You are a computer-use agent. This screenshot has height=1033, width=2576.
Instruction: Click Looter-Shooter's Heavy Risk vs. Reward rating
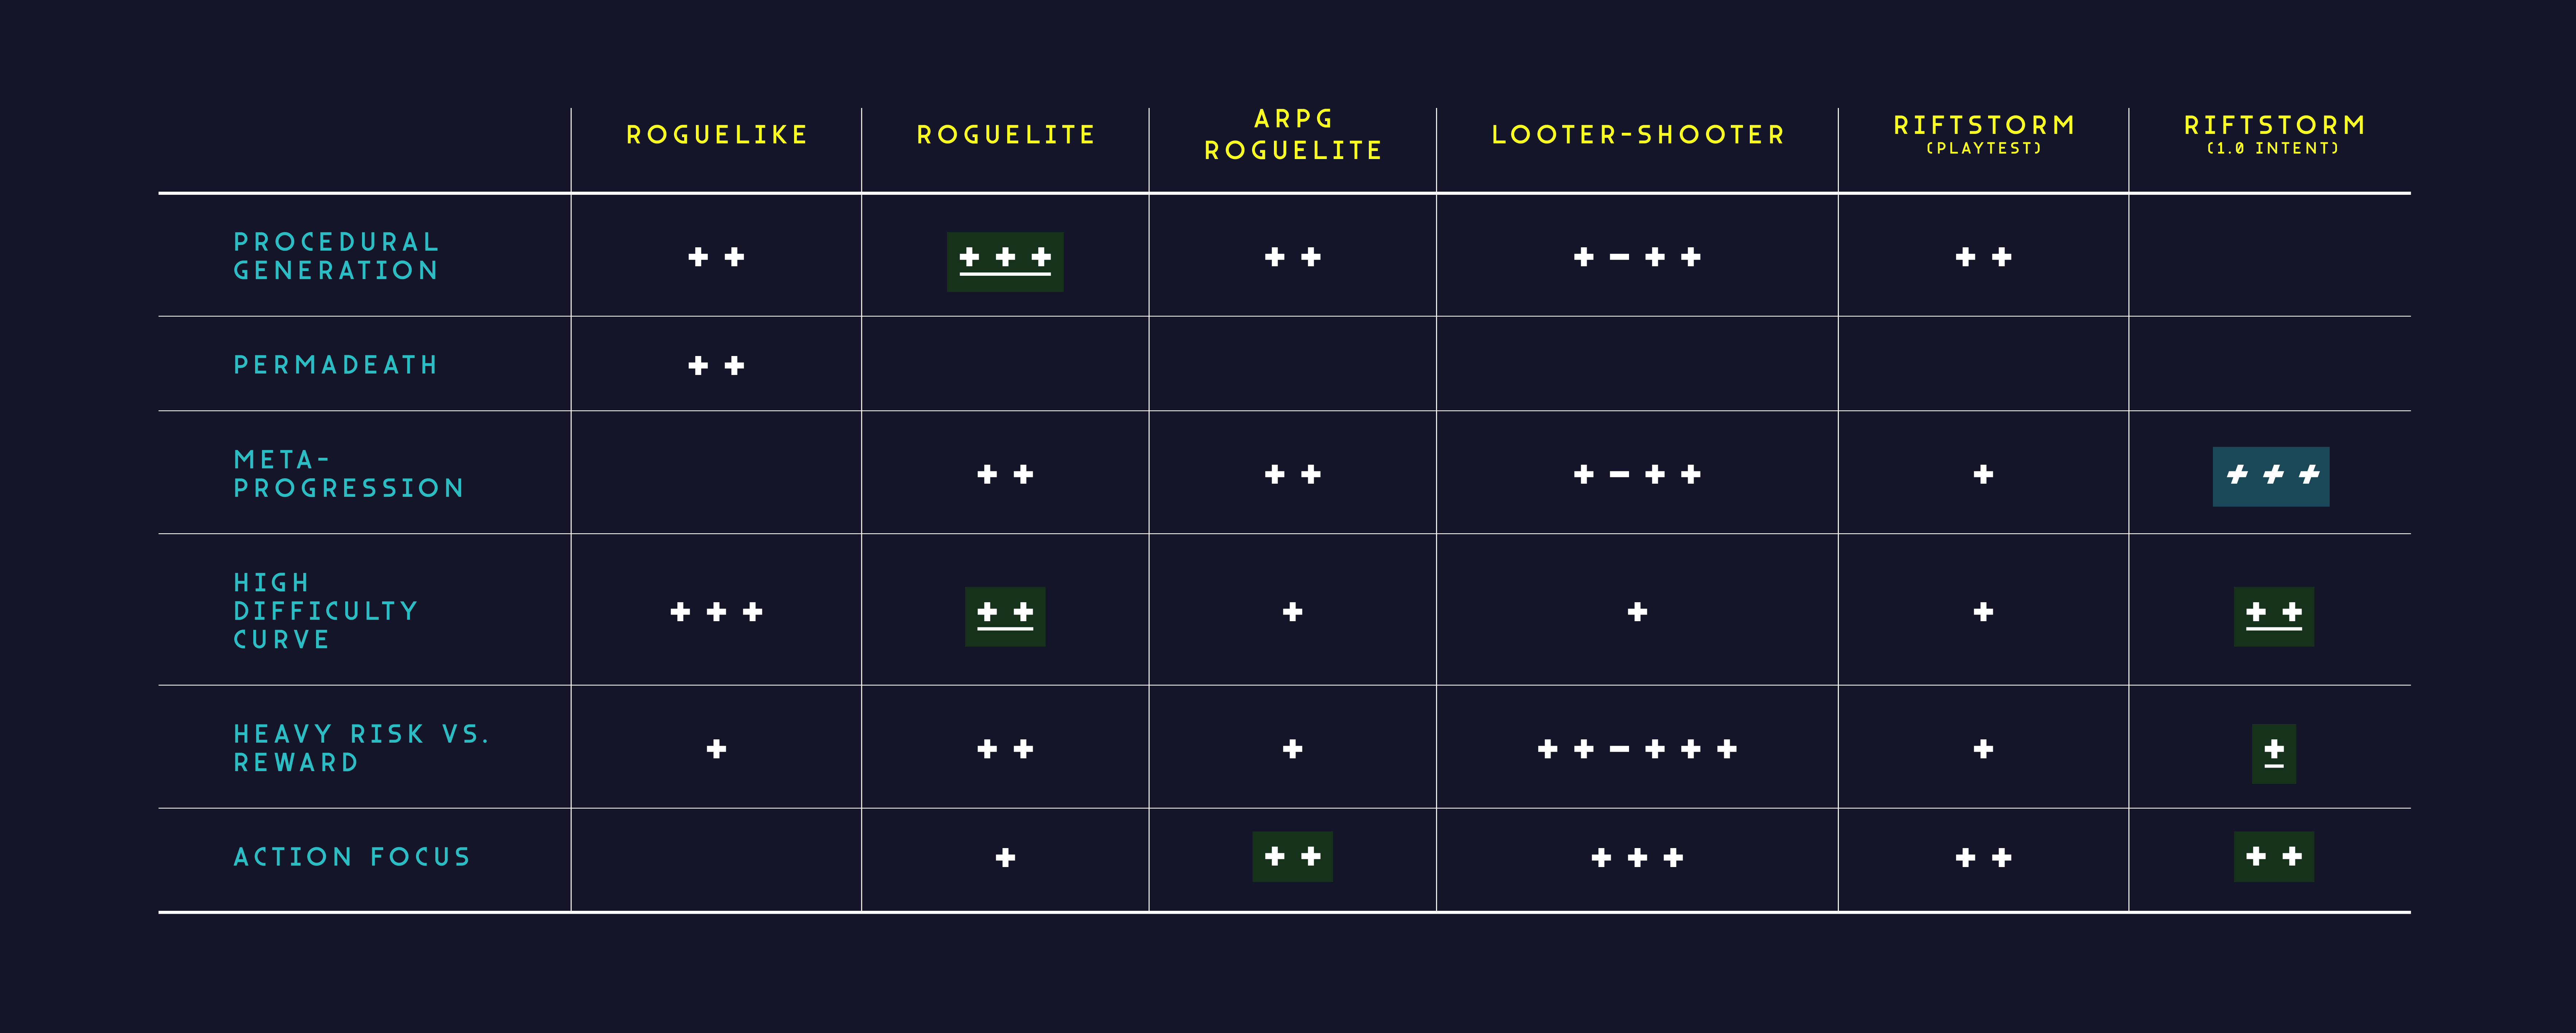point(1637,749)
